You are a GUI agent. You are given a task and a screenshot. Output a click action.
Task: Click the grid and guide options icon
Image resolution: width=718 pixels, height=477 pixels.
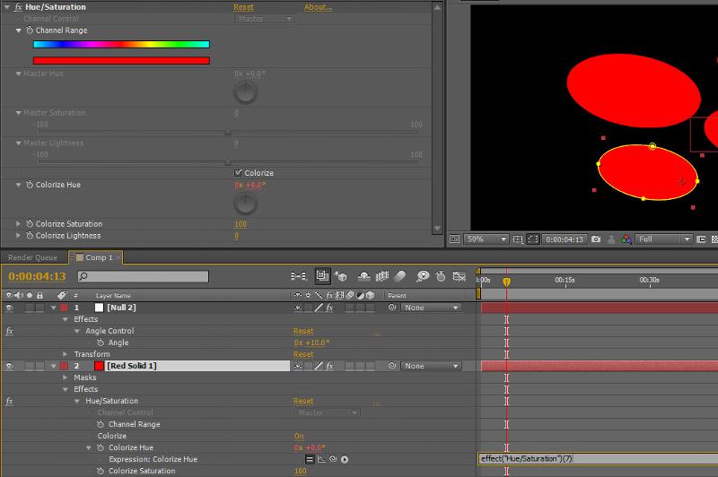(x=518, y=239)
